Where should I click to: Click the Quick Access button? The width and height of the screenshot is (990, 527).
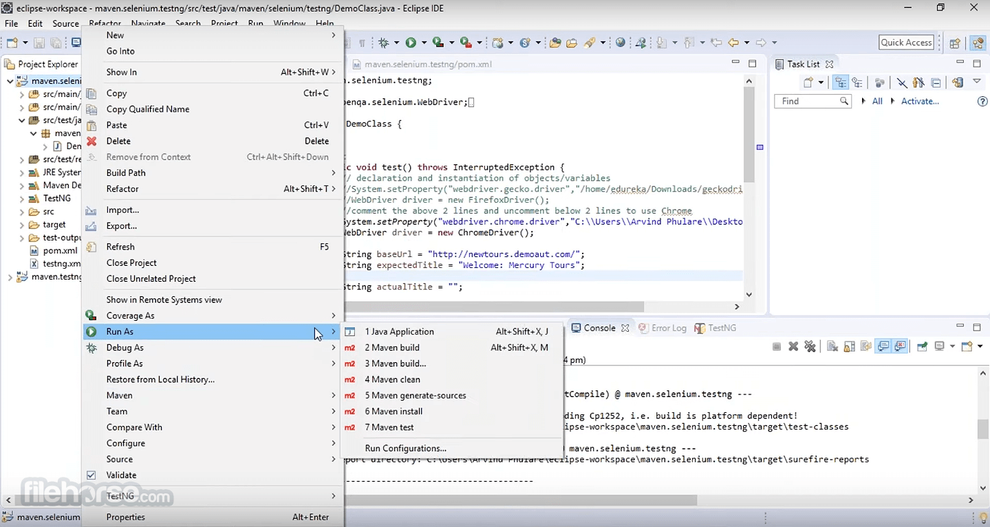(906, 43)
